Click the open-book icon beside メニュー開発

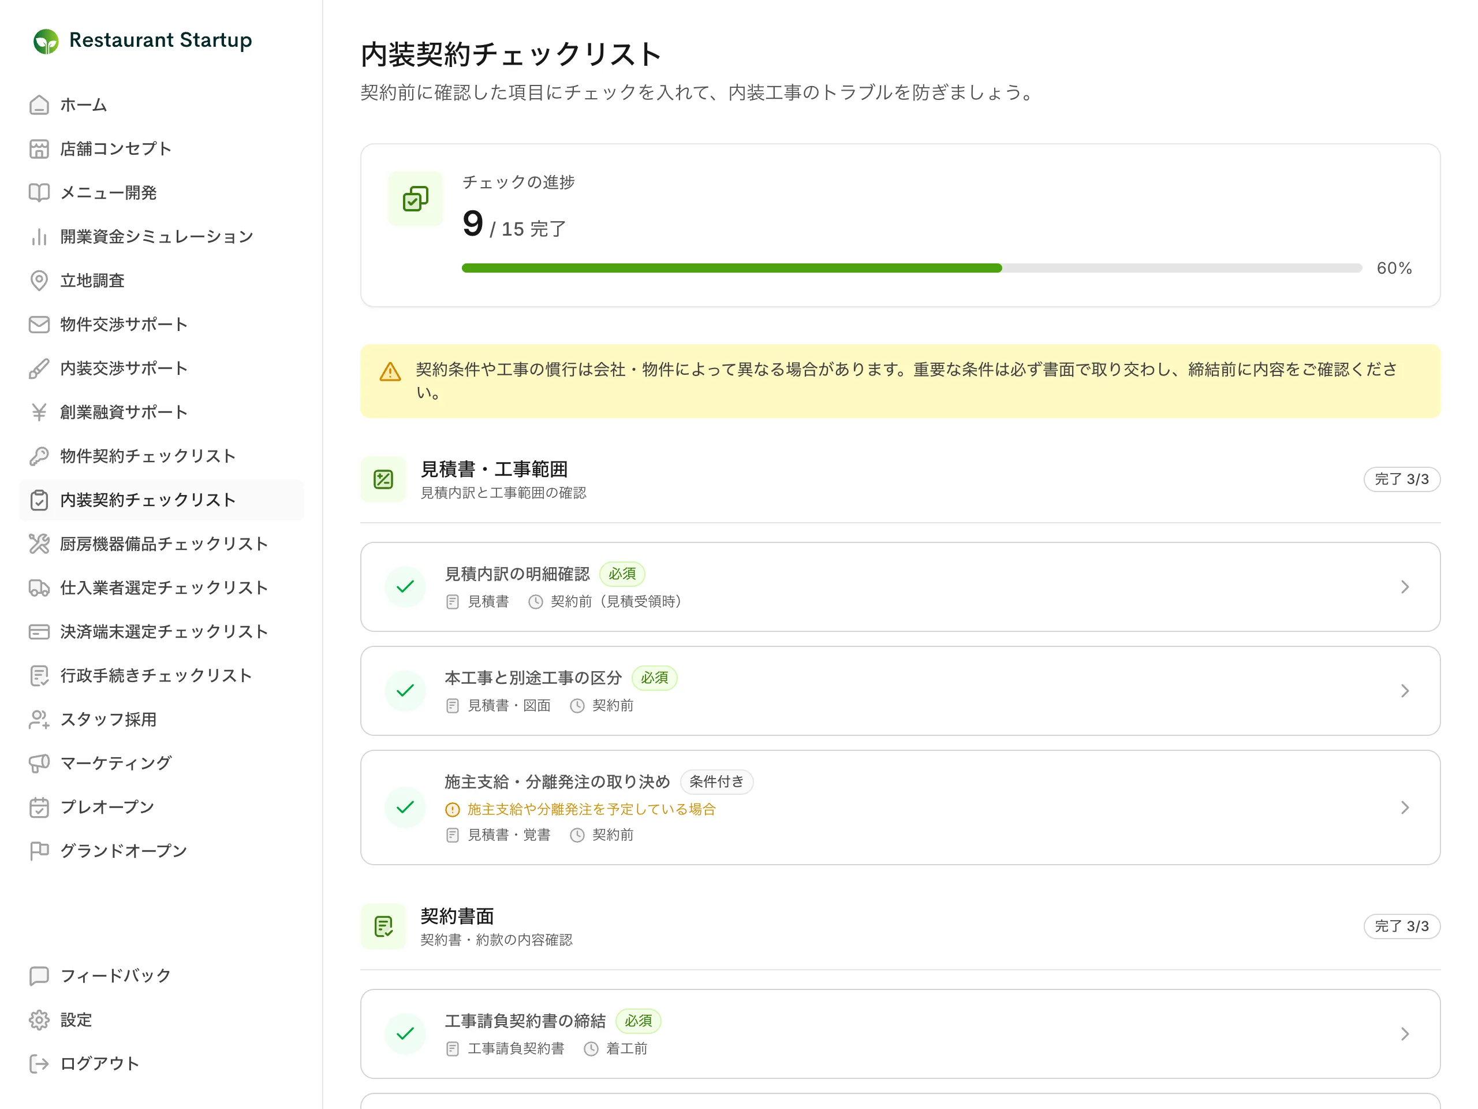click(39, 192)
